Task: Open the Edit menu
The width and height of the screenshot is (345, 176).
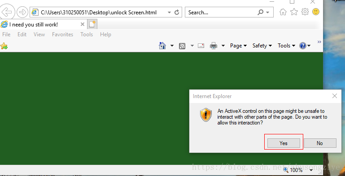Action: click(22, 34)
